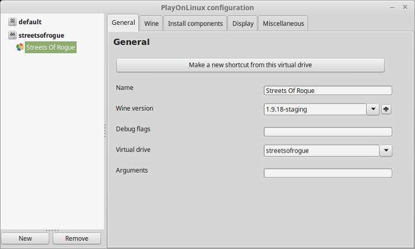Click the vertical splitter handle between panels
The width and height of the screenshot is (415, 249).
[x=105, y=131]
